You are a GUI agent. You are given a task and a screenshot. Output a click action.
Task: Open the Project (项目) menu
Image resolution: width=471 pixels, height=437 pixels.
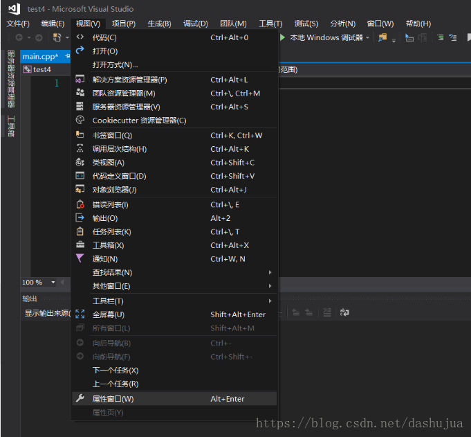[x=124, y=24]
